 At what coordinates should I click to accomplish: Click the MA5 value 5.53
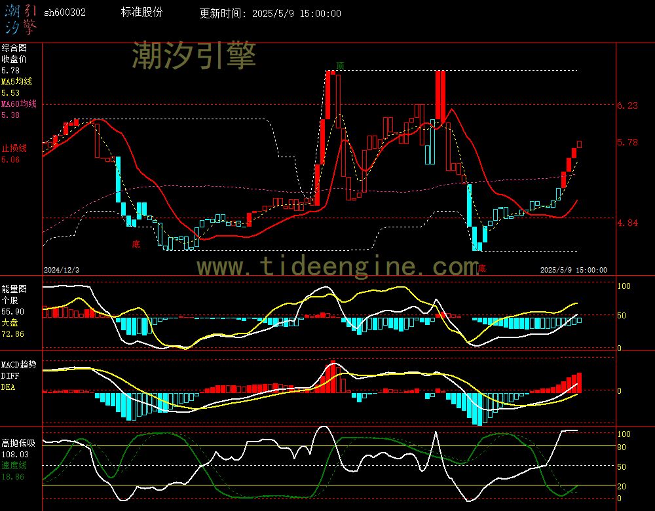click(x=10, y=93)
